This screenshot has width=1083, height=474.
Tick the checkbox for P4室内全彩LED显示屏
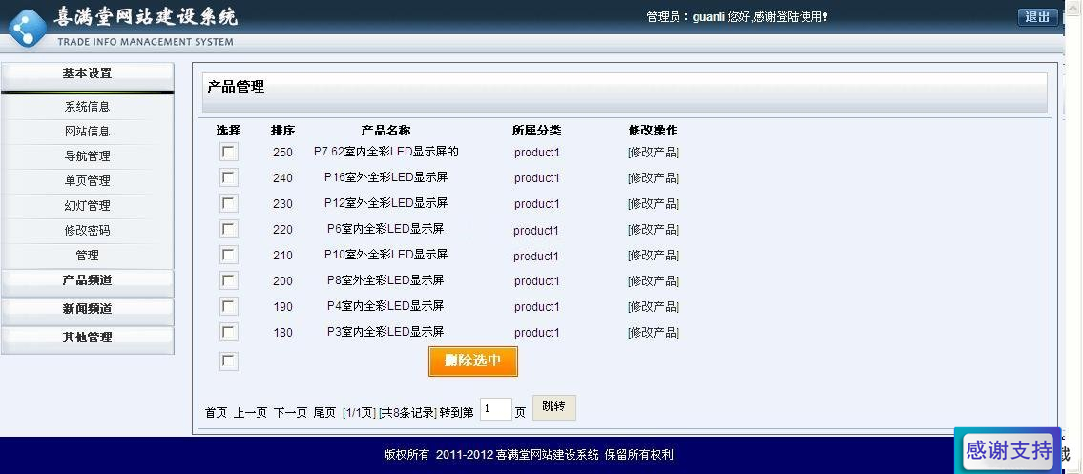tap(229, 306)
